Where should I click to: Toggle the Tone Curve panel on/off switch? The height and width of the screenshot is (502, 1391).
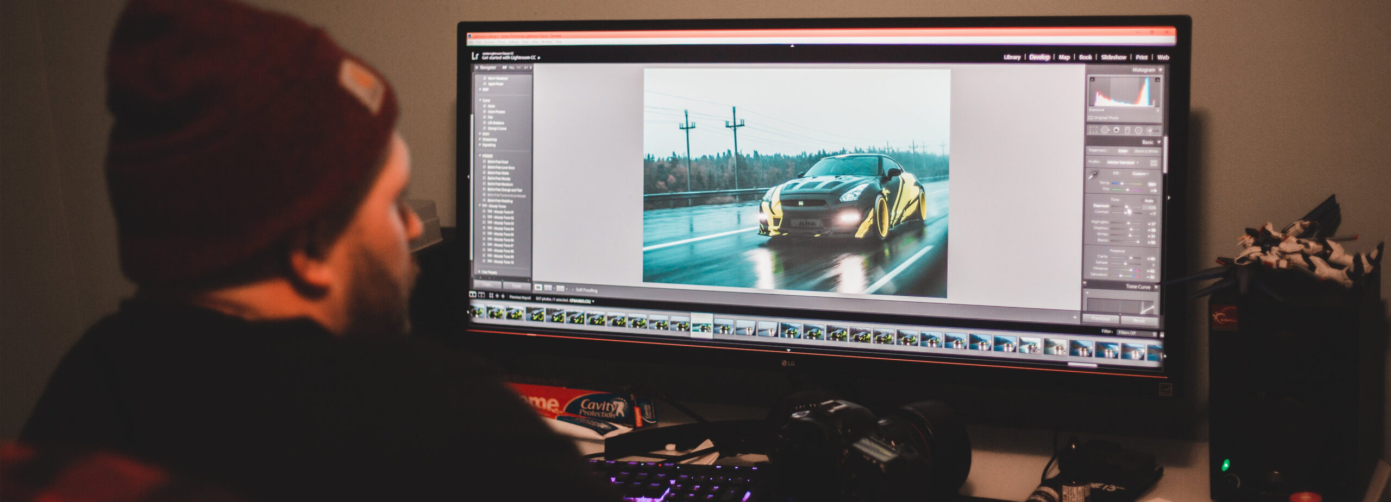[1085, 283]
